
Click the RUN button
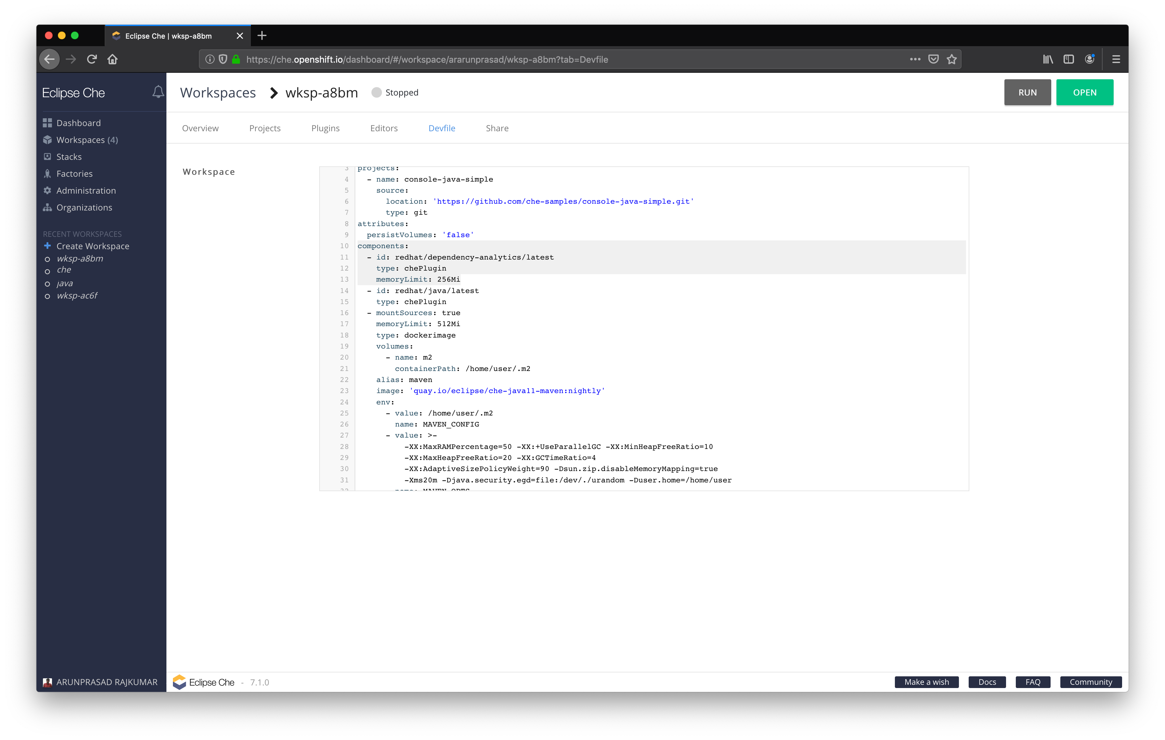point(1027,92)
